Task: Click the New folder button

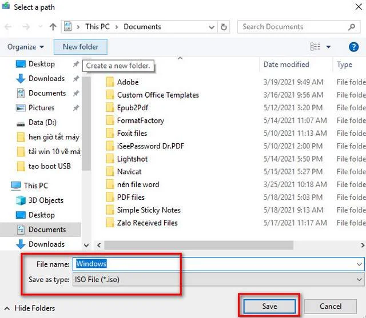Action: (x=81, y=47)
